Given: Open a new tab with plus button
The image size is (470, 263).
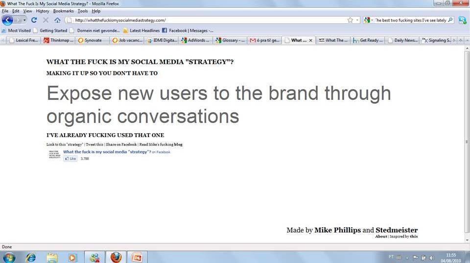Looking at the screenshot, I should [460, 40].
